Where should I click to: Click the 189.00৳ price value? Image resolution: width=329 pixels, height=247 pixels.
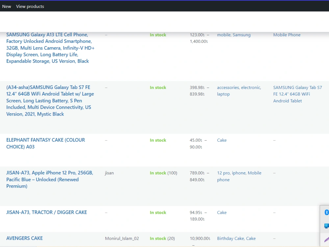point(197,219)
